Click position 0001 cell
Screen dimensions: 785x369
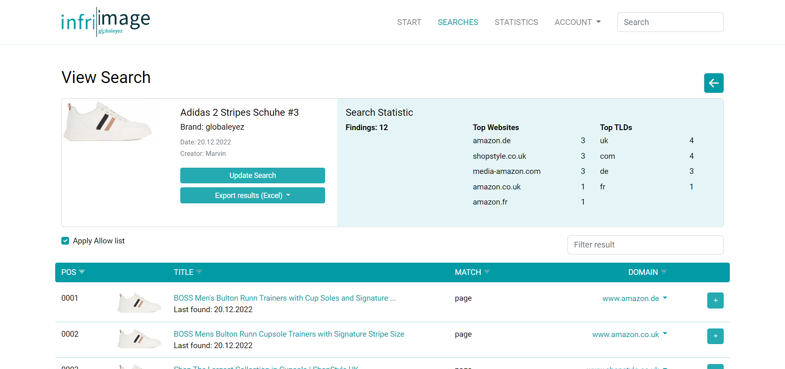(x=70, y=298)
